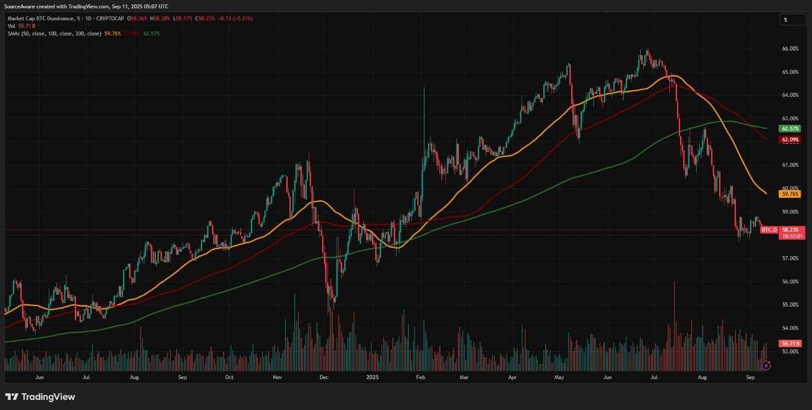Click the 55.71B volume value label
Image resolution: width=812 pixels, height=410 pixels.
[x=791, y=343]
